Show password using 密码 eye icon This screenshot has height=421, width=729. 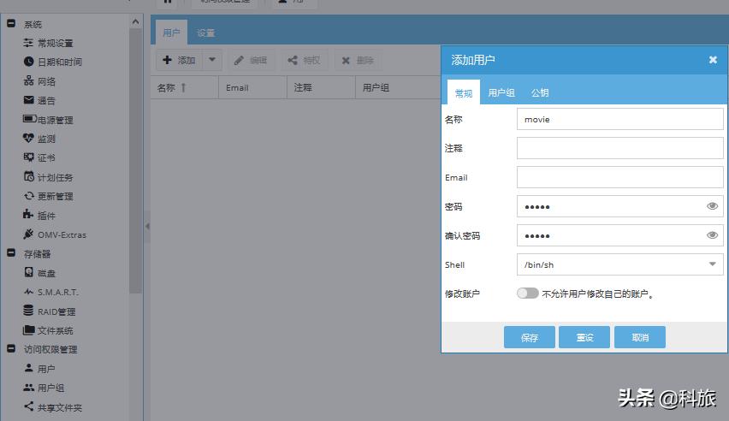pos(712,206)
